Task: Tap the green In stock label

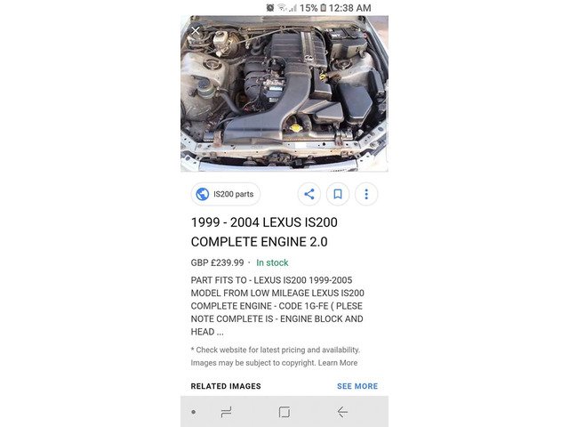Action: (x=272, y=262)
